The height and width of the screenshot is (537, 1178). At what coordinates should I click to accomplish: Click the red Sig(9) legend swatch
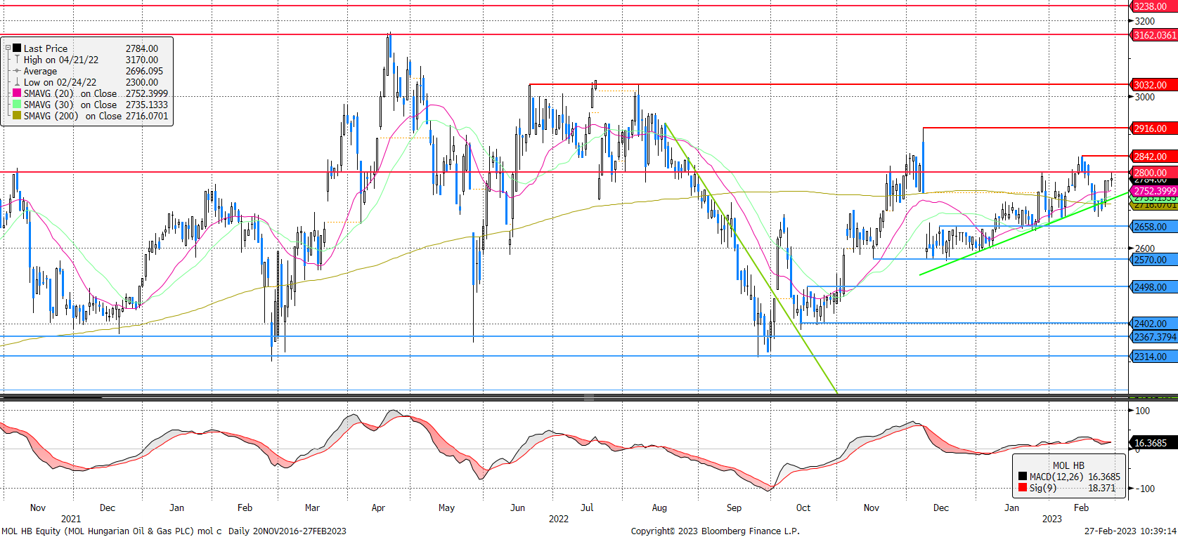(1022, 488)
